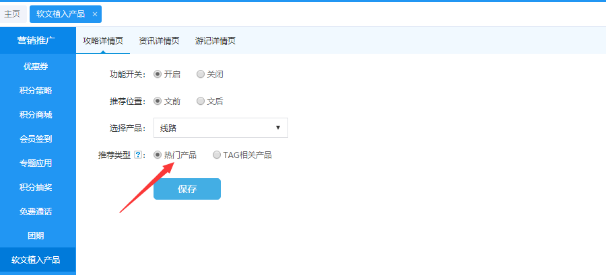Select the 关闭 radio button
The width and height of the screenshot is (606, 275).
pyautogui.click(x=201, y=75)
